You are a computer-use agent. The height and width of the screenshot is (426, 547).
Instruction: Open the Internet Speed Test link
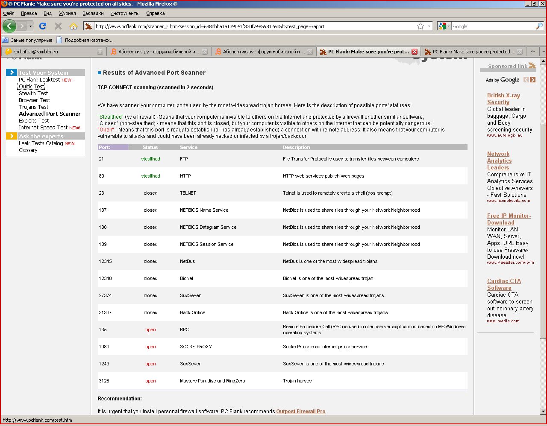tap(43, 127)
